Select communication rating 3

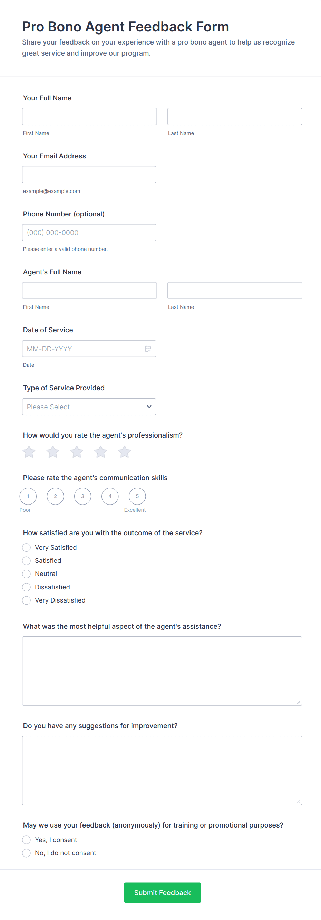point(82,496)
